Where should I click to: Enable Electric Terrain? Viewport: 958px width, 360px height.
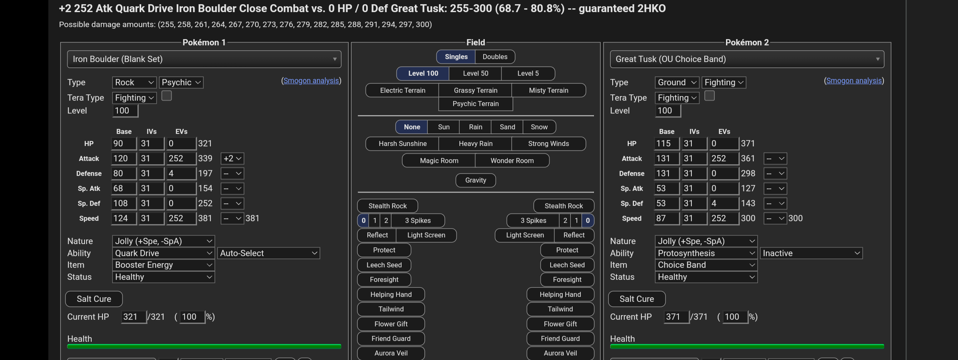pyautogui.click(x=402, y=90)
